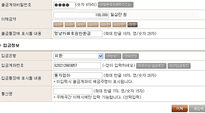The image size is (205, 113).
Task: Click the 정정 correction button
Action: coord(132,25)
